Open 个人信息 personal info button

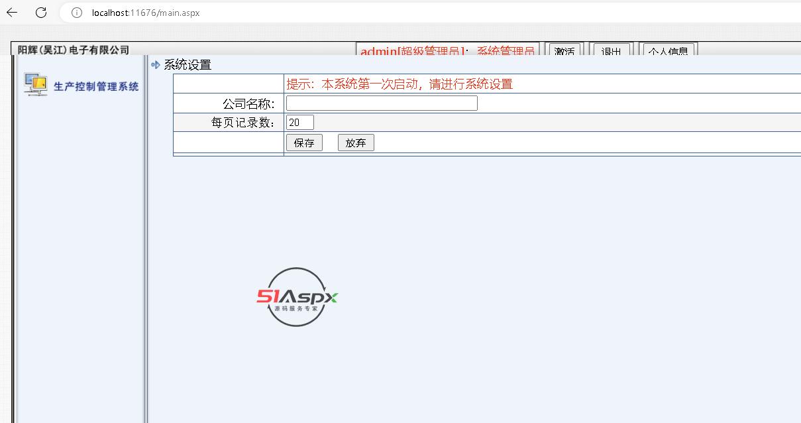pos(668,50)
